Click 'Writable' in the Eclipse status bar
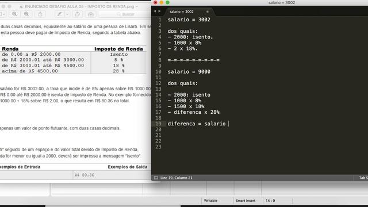Image resolution: width=368 pixels, height=207 pixels. (210, 201)
